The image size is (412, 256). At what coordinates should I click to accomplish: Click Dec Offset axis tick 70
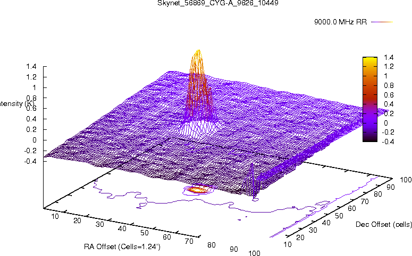click(x=365, y=201)
